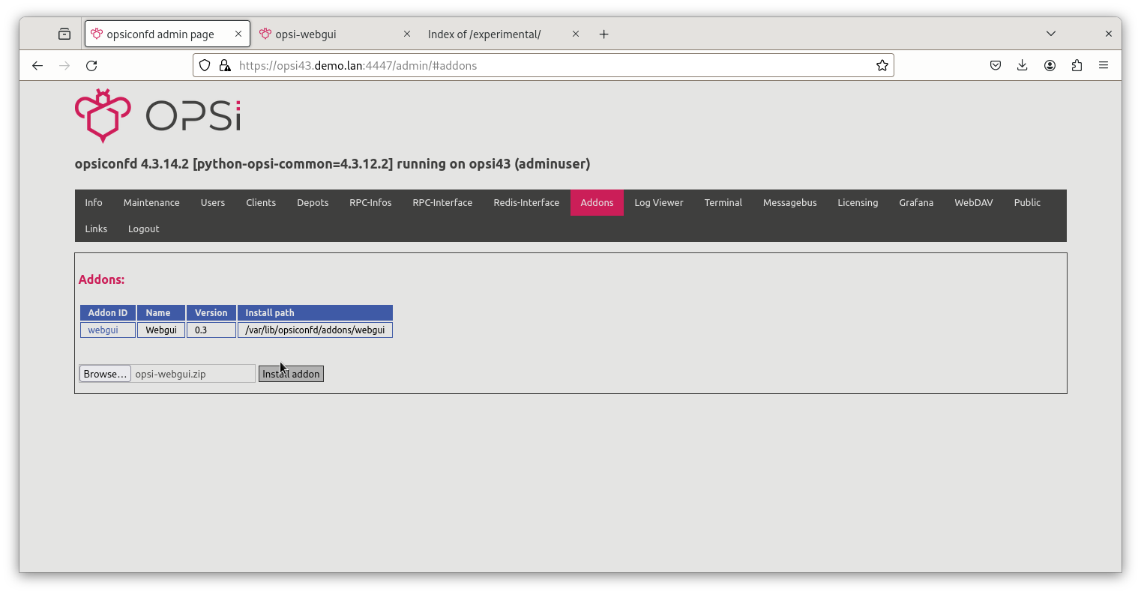The height and width of the screenshot is (594, 1141).
Task: Open the downloads panel
Action: point(1023,66)
